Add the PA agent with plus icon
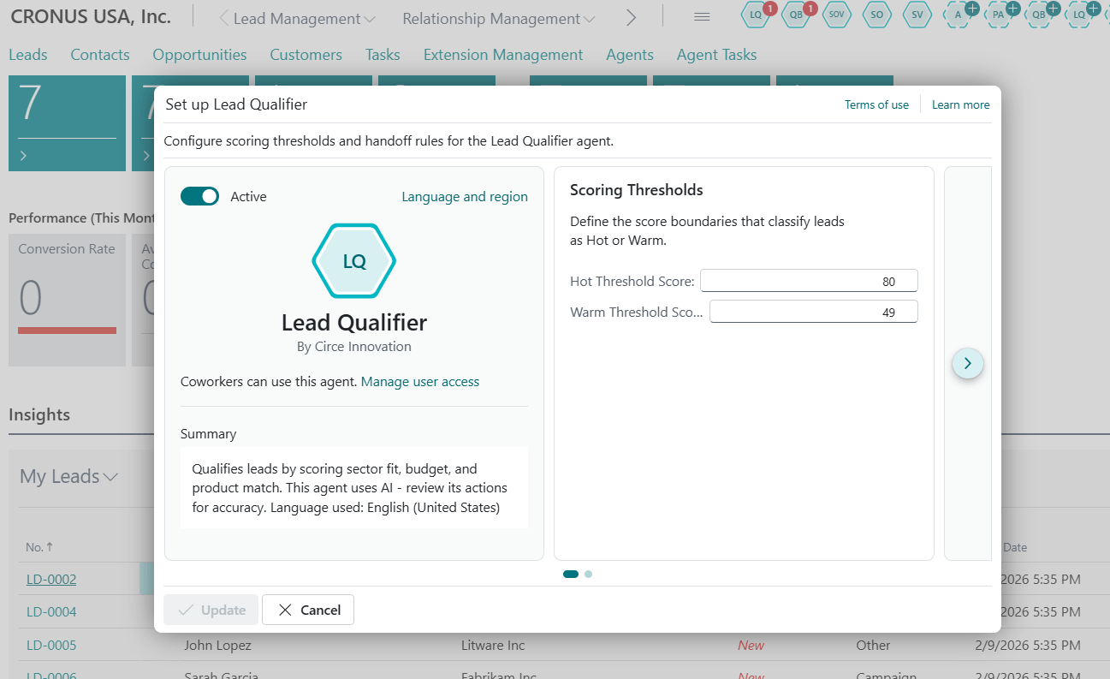The width and height of the screenshot is (1110, 679). pos(998,15)
